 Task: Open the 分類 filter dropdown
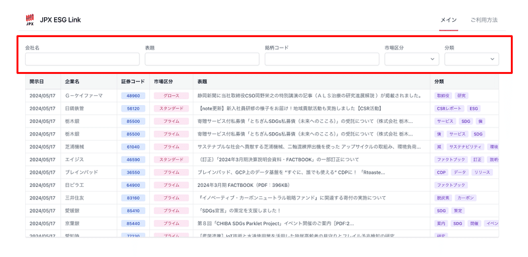(x=472, y=59)
